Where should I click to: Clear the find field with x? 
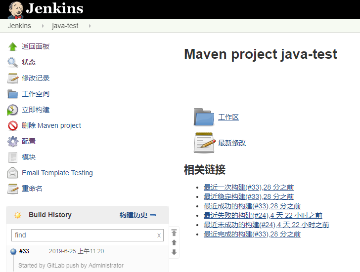point(159,235)
